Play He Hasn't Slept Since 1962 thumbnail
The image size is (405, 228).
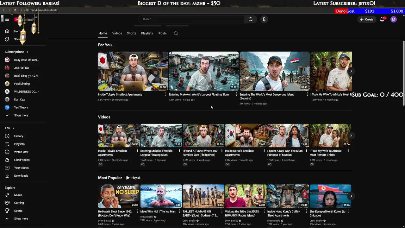(119, 196)
